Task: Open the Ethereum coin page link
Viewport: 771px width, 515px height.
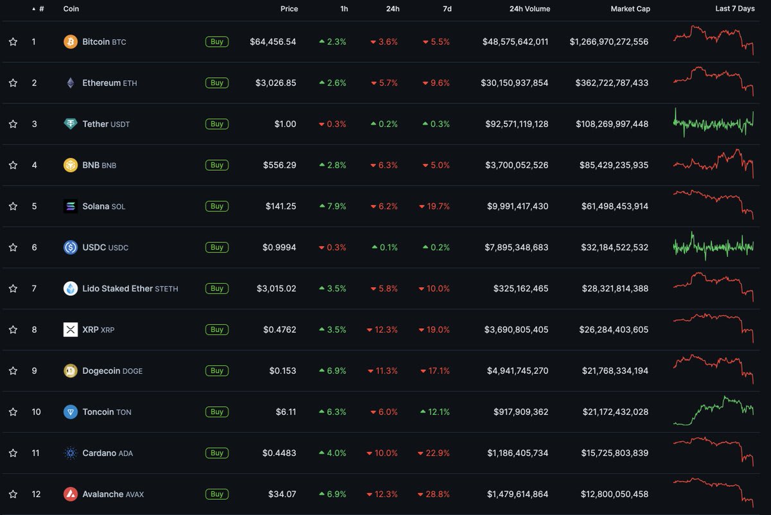Action: pos(109,83)
